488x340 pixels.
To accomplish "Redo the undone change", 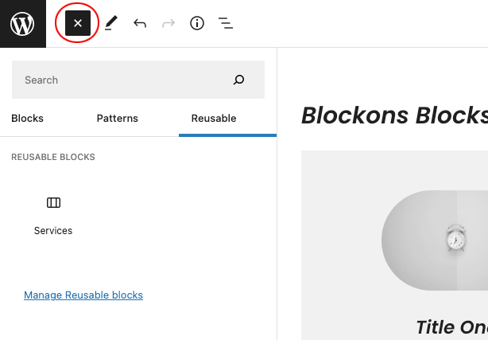I will [168, 23].
